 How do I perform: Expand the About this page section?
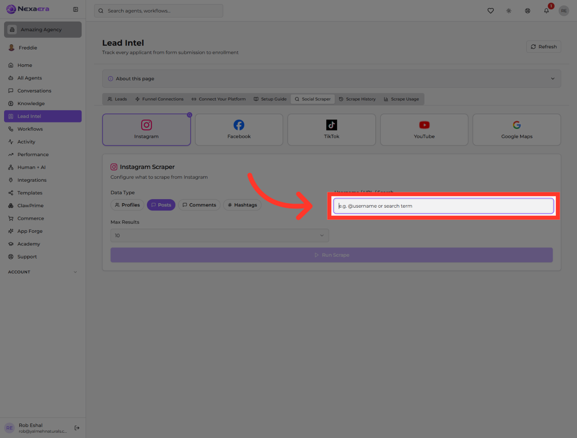pos(332,79)
